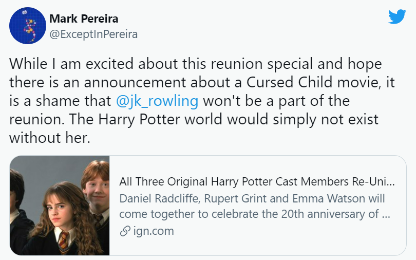Click the chain link icon beside ign.com

(124, 231)
